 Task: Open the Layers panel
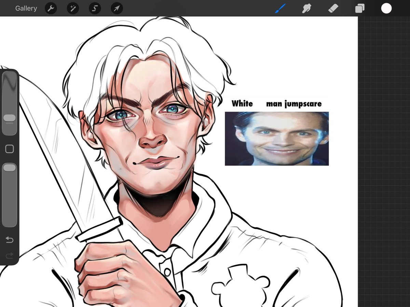click(359, 9)
